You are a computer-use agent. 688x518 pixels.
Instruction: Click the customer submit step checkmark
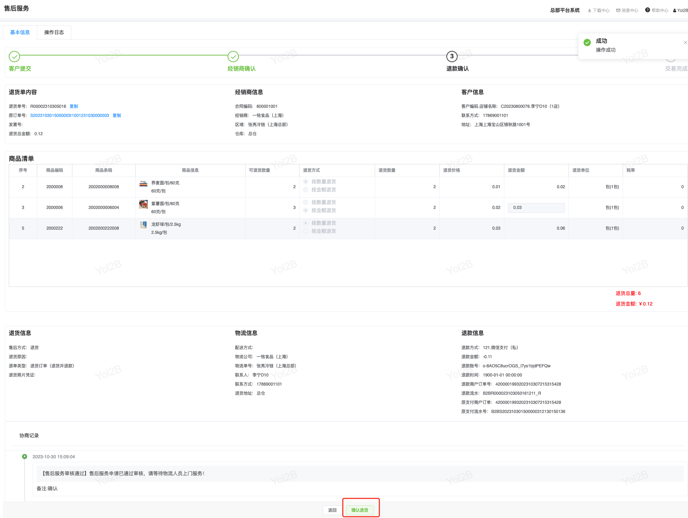pos(14,57)
